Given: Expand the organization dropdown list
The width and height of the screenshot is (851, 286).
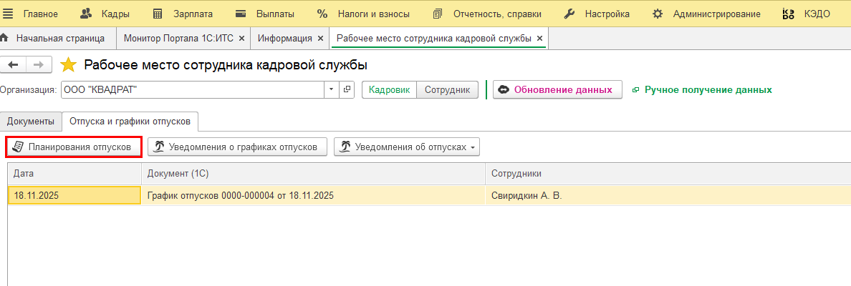Looking at the screenshot, I should click(x=331, y=89).
